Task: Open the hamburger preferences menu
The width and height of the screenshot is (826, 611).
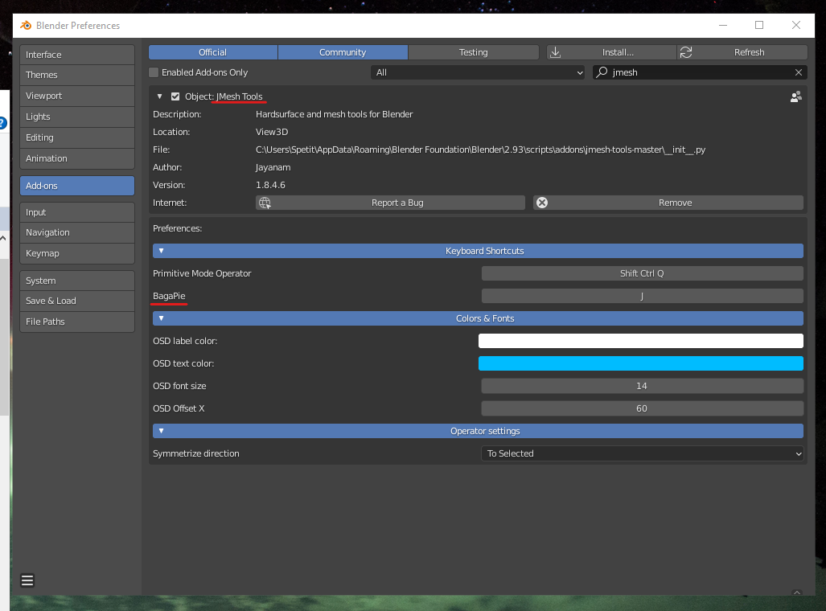Action: 27,580
